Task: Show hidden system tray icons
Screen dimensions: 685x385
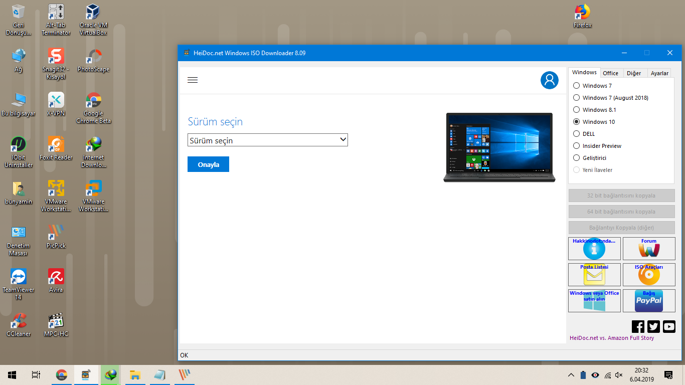Action: (x=571, y=375)
